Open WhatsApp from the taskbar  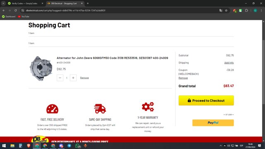click(77, 146)
